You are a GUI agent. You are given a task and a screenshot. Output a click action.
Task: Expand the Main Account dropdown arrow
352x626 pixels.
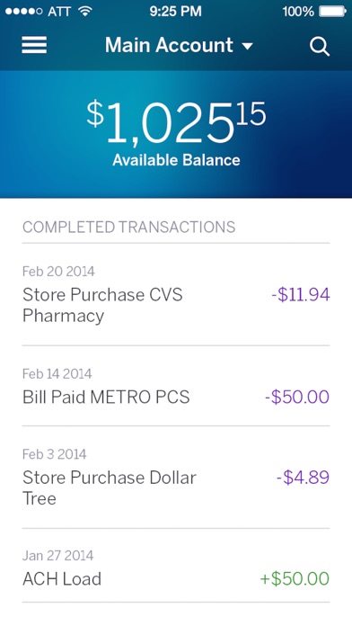pyautogui.click(x=248, y=46)
